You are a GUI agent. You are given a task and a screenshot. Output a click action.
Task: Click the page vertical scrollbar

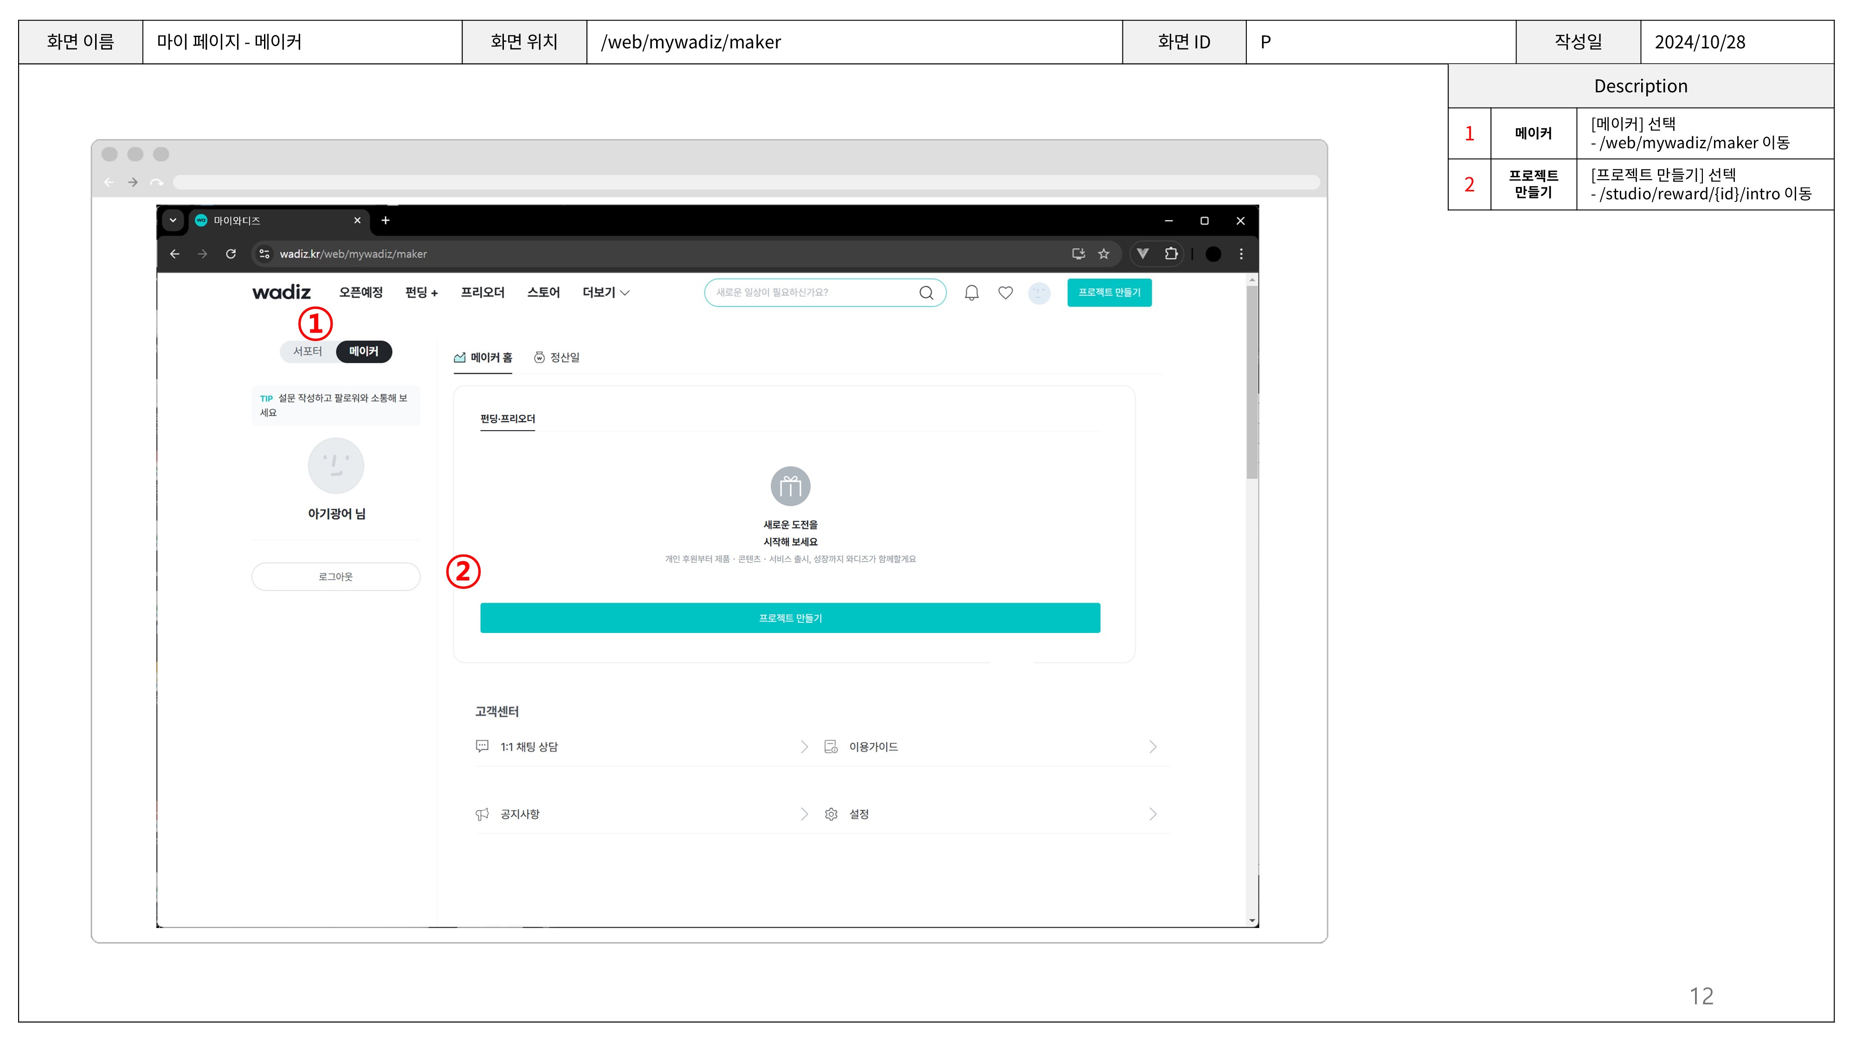coord(1252,382)
